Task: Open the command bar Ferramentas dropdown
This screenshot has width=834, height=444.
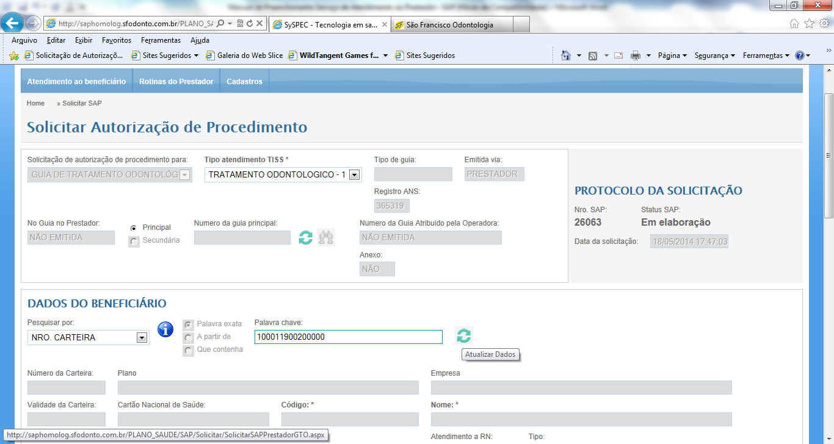Action: pos(766,56)
